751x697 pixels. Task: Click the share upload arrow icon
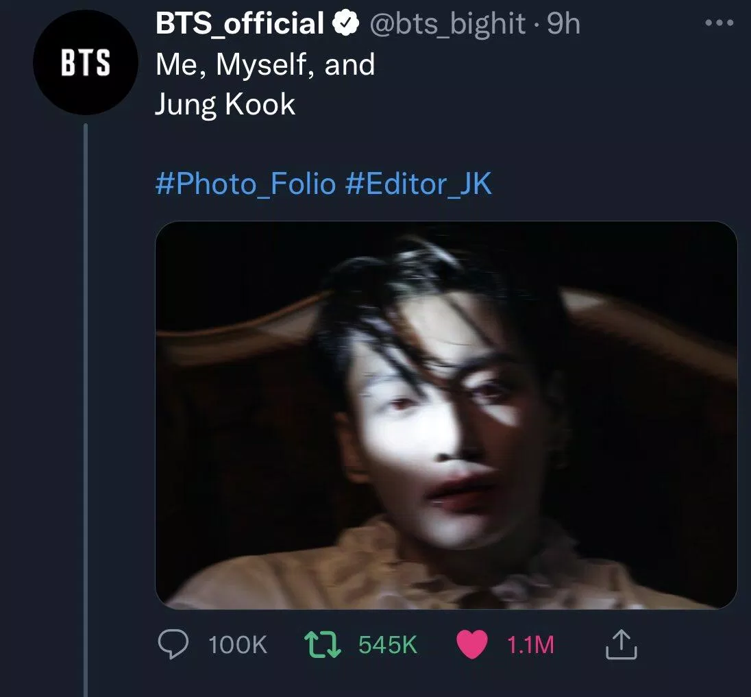[x=622, y=645]
